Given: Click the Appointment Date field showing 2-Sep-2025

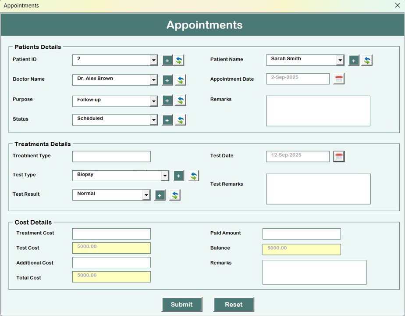Looking at the screenshot, I should (x=298, y=79).
